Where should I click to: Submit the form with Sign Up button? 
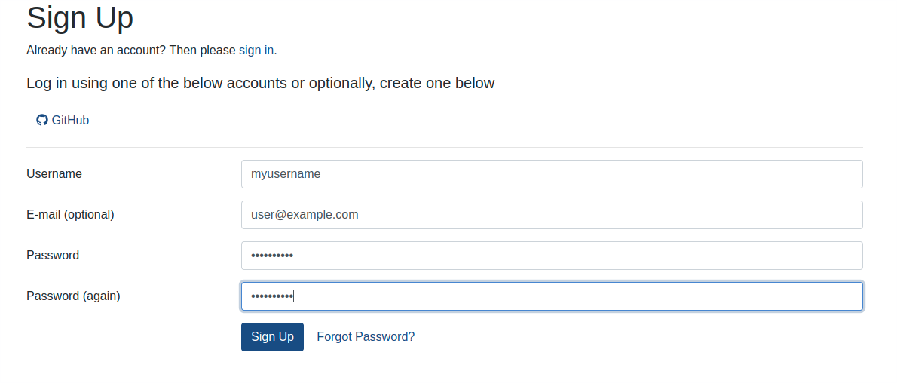point(272,336)
